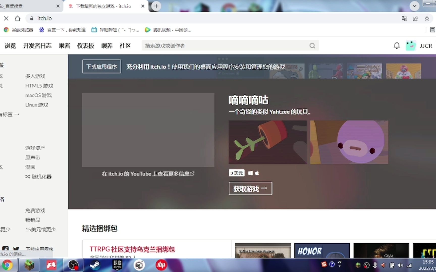Bookmark this page with the star
Viewport: 436px width, 272px height.
click(x=427, y=18)
